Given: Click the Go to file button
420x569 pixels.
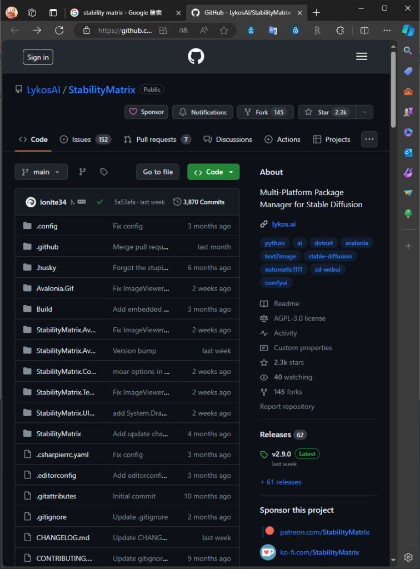Looking at the screenshot, I should [x=158, y=172].
